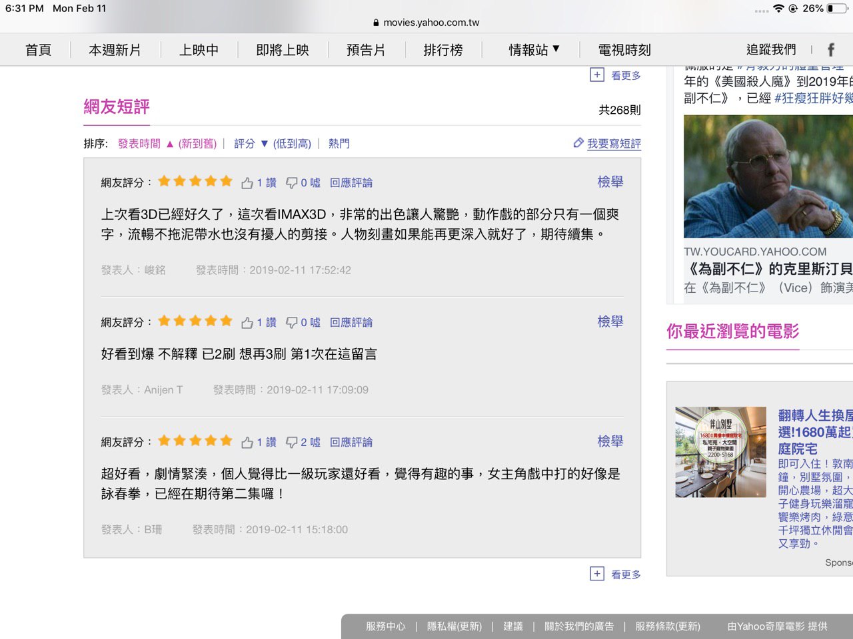Screen dimensions: 853x639
Task: Click the 網友短評 section heading
Action: tap(117, 106)
